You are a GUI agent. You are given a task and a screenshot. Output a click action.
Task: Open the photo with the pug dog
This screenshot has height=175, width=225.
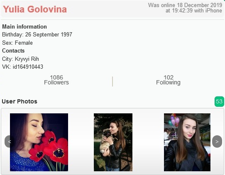[x=113, y=142]
